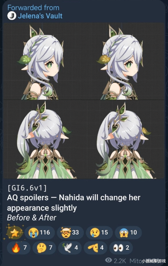Viewport: 168px width, 266px height.
Task: Tap the sad tear reaction with 15
Action: (x=99, y=232)
